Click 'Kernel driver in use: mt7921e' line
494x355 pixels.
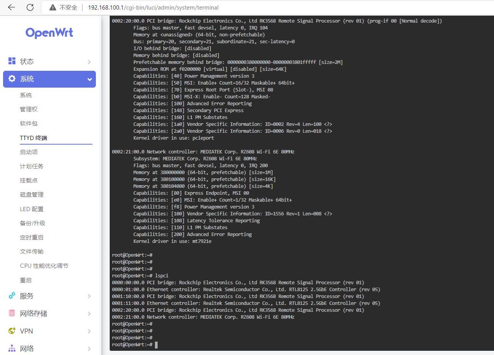[172, 241]
